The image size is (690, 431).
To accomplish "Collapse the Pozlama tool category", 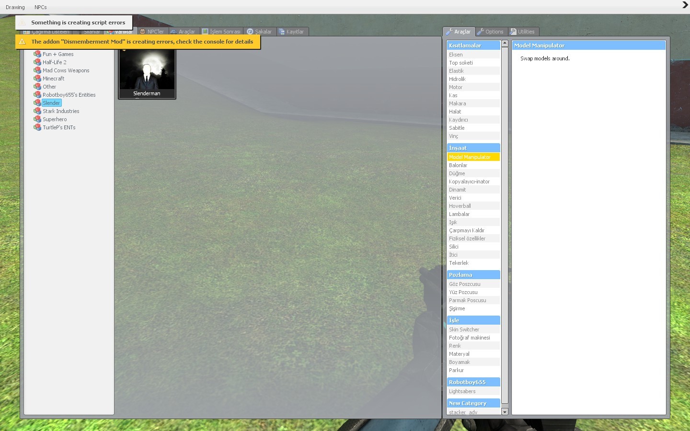I will click(x=473, y=275).
